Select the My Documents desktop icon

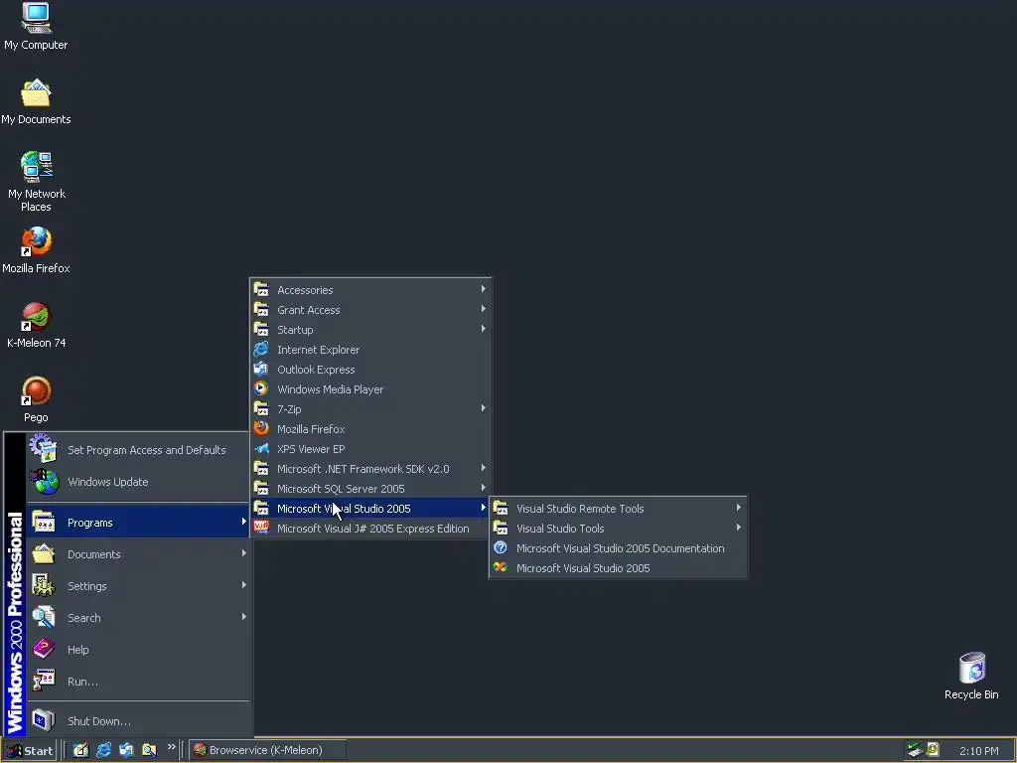click(x=36, y=101)
